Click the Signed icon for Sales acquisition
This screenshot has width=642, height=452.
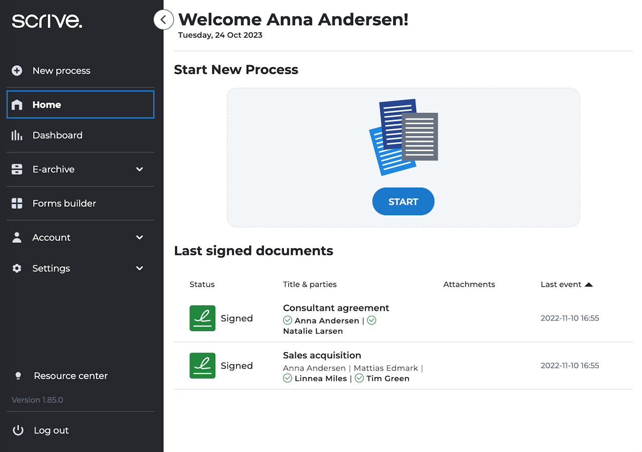tap(203, 366)
